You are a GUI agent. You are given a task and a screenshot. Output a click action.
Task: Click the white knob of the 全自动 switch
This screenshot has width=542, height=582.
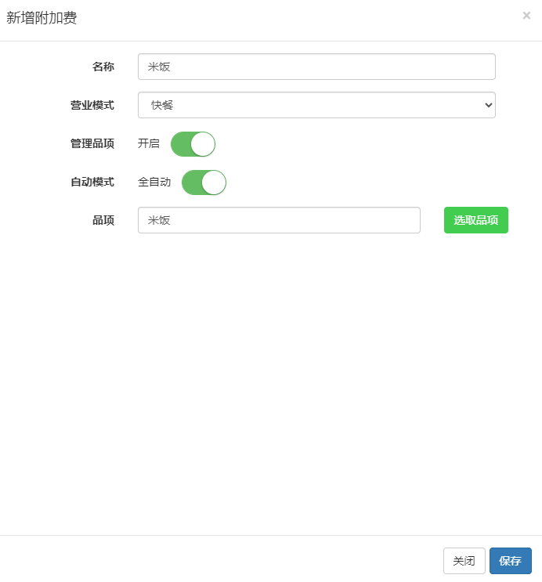point(214,183)
